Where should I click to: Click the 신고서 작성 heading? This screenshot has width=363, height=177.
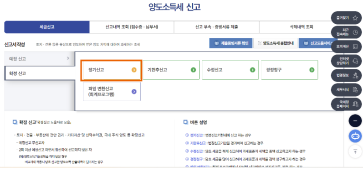pos(15,44)
